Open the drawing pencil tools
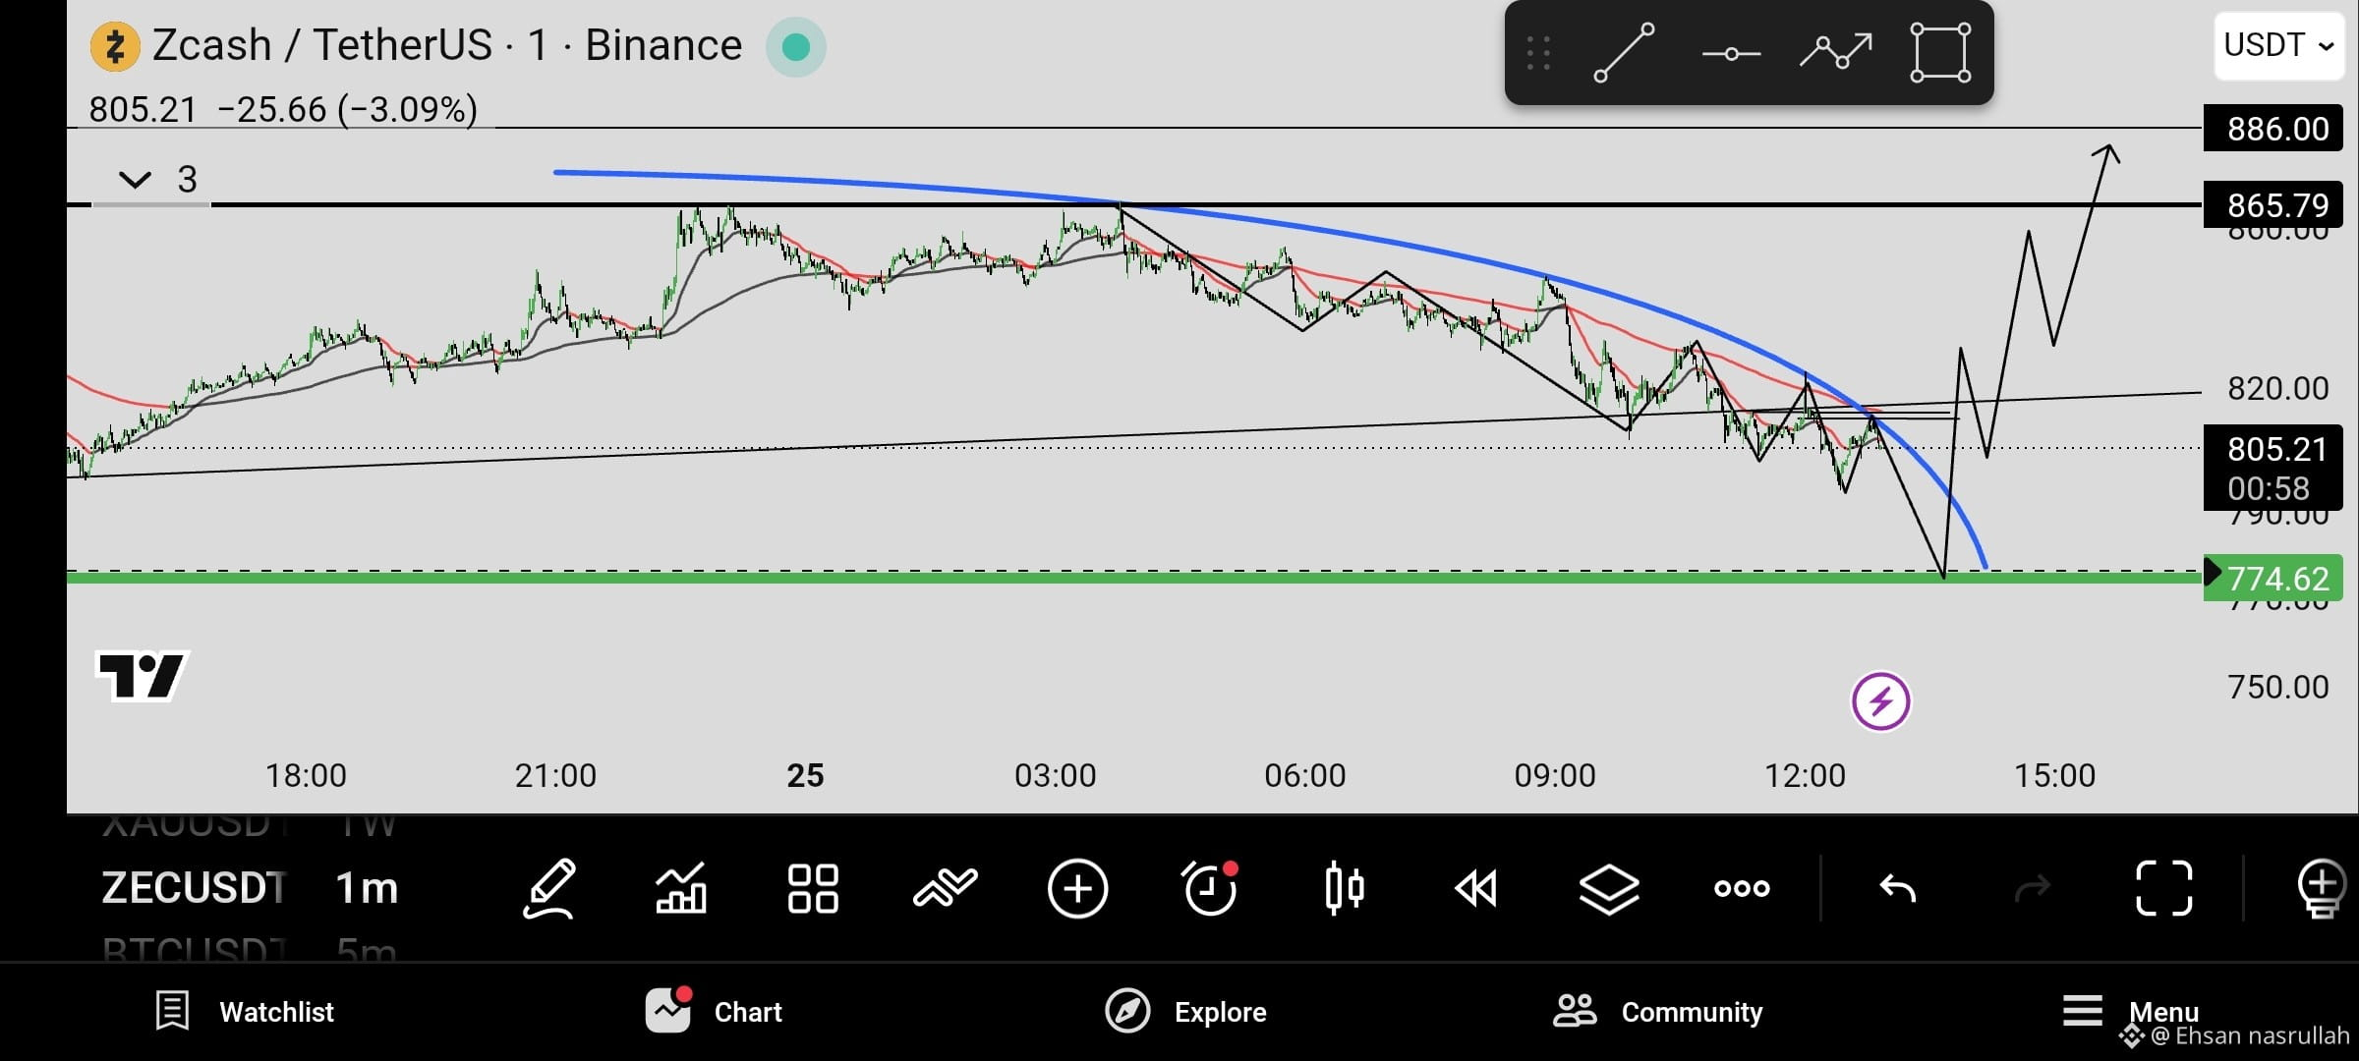2359x1061 pixels. [x=549, y=889]
